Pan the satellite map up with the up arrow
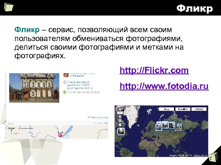The height and width of the screenshot is (165, 221). coord(120,109)
